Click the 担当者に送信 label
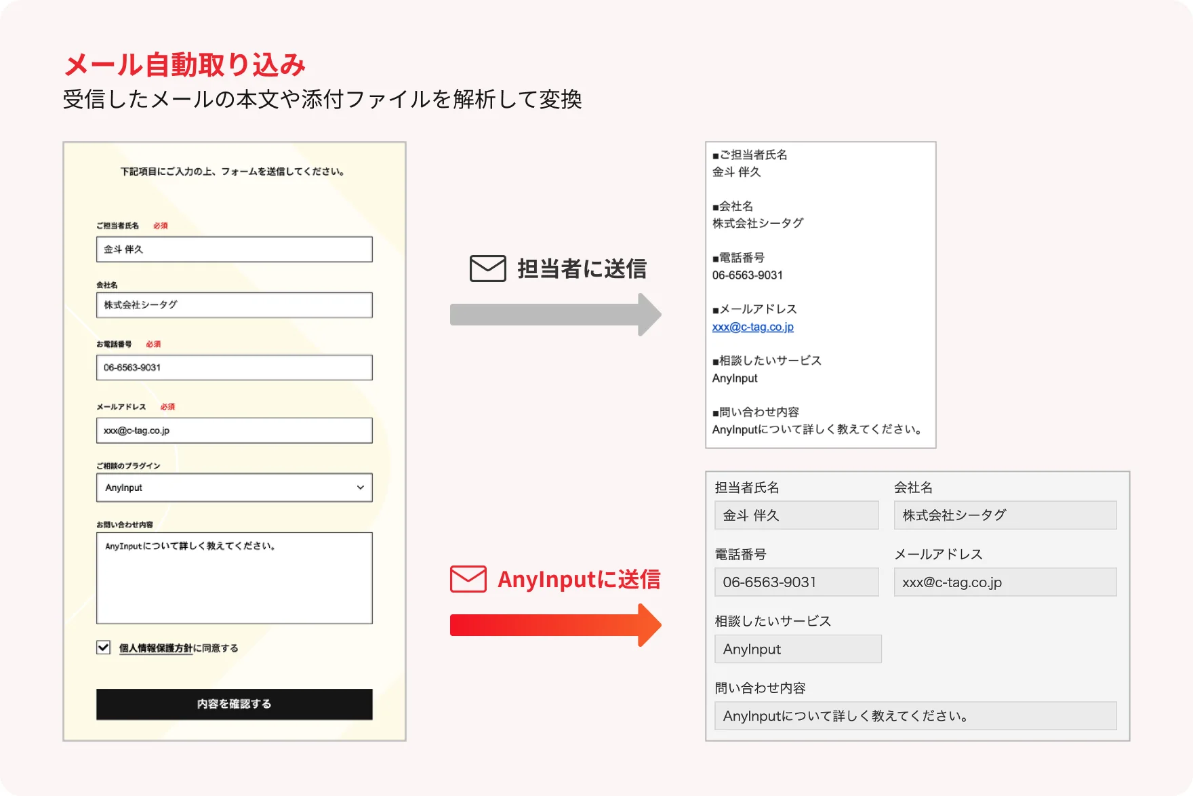The image size is (1193, 796). [x=582, y=268]
